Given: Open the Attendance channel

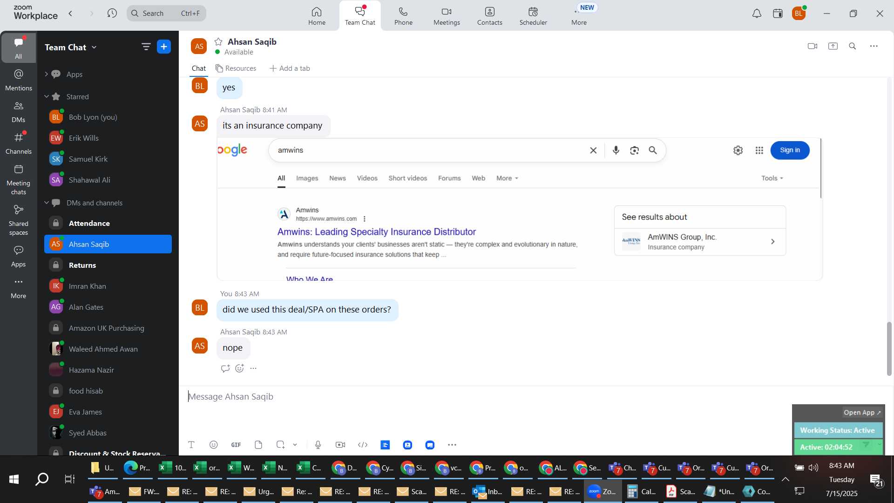Looking at the screenshot, I should point(108,223).
